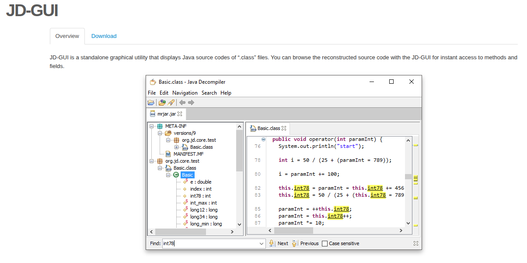
Task: Click Previous to find prior match
Action: pyautogui.click(x=305, y=243)
